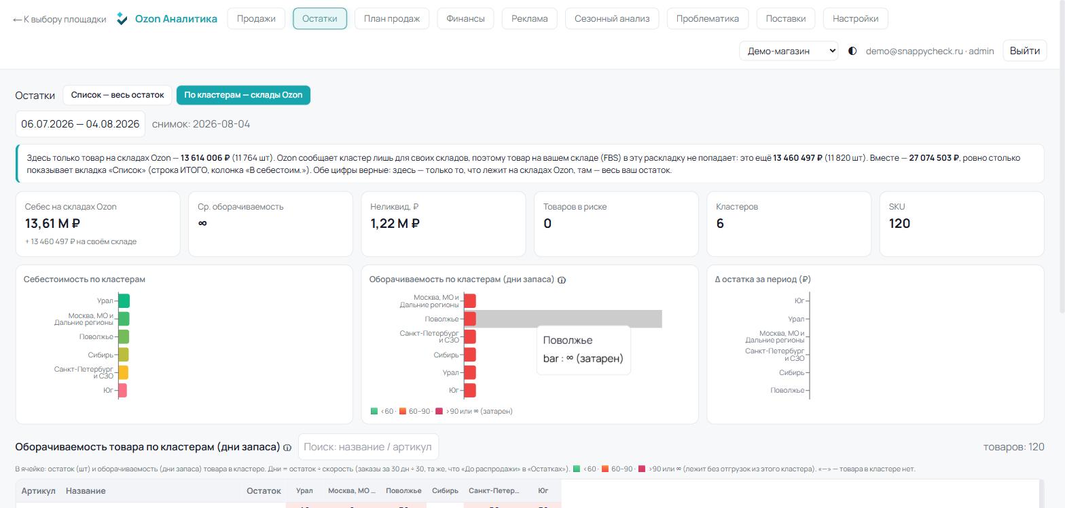Click Сибирь bar in Себестоимость по кластерам chart

click(124, 355)
